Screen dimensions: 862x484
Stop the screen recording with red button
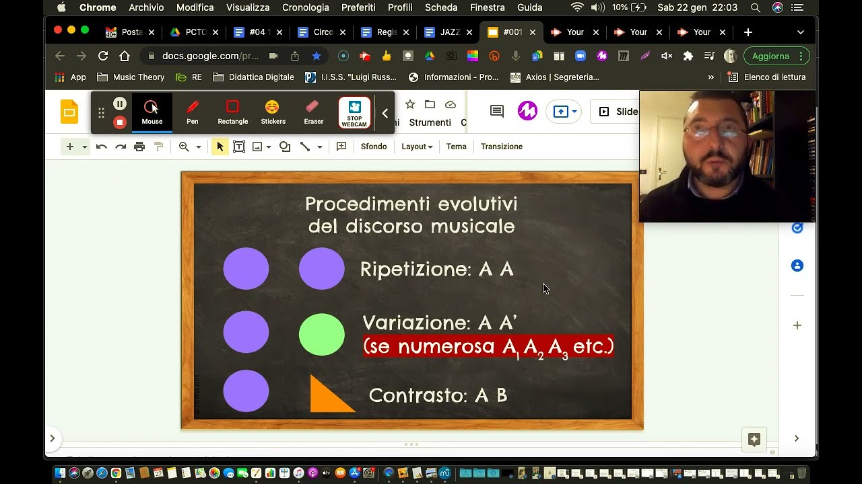coord(119,122)
